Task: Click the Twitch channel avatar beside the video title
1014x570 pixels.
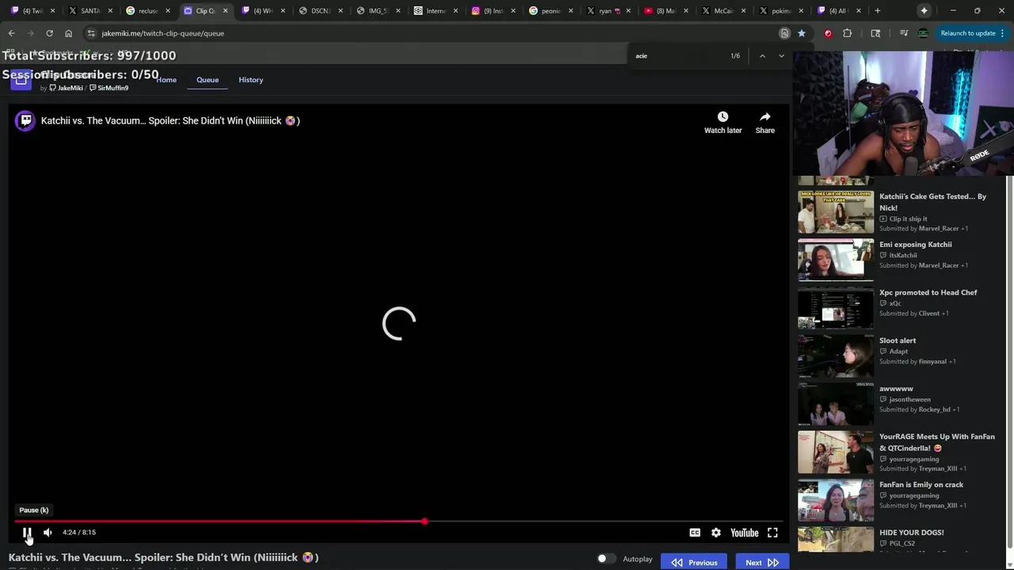Action: click(x=25, y=120)
